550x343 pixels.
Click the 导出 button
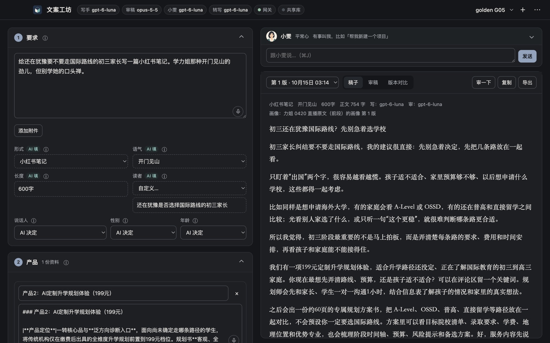(x=527, y=83)
